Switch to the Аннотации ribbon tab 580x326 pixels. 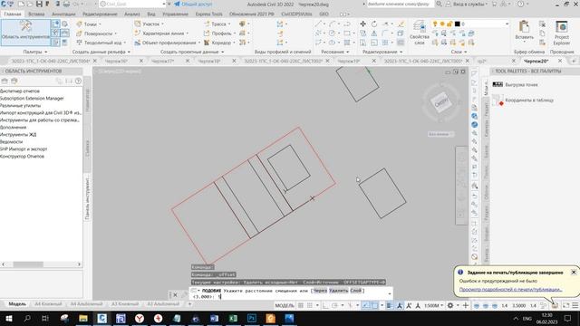[x=63, y=14]
